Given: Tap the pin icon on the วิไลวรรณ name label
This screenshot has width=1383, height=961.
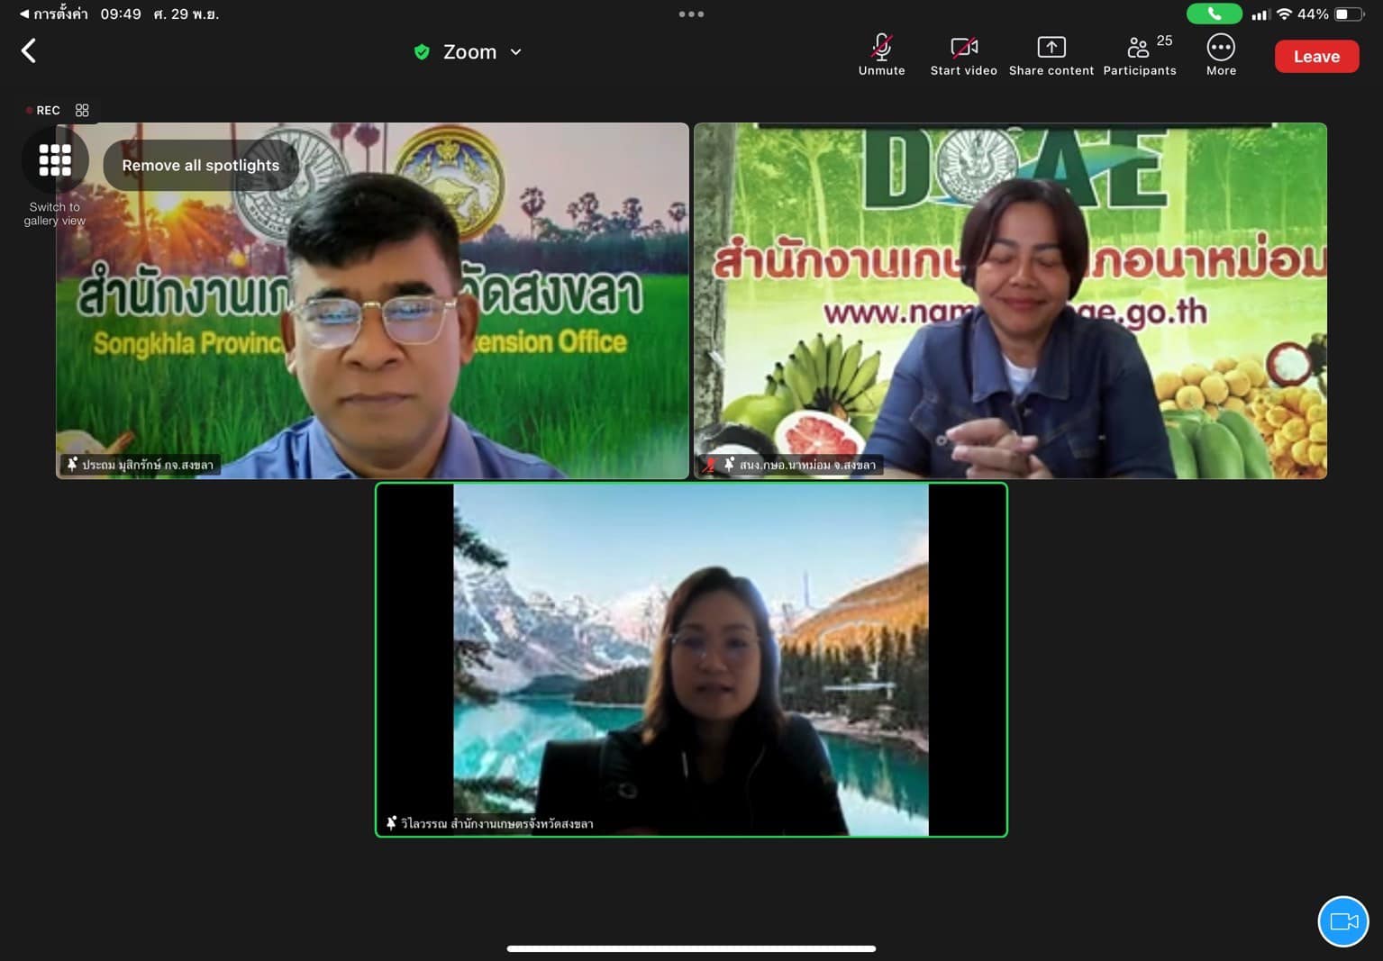Looking at the screenshot, I should pyautogui.click(x=391, y=823).
